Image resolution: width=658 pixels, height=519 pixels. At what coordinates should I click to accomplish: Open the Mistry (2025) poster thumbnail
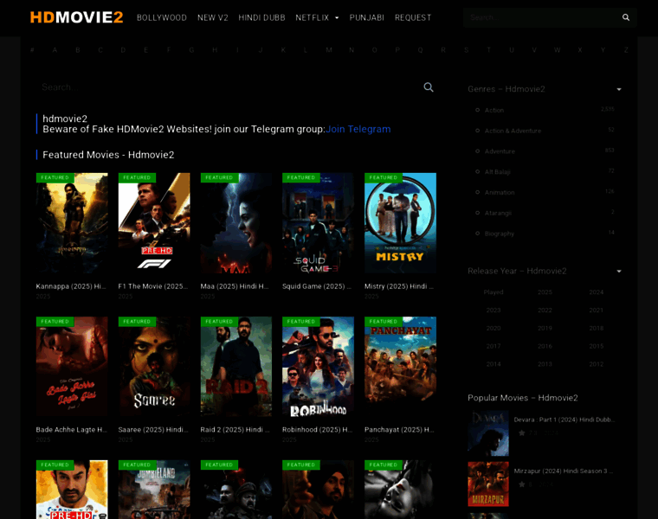(x=400, y=223)
